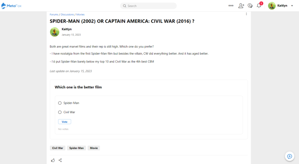Open Kaitlyn's author profile avatar
Viewport: 299px width, 164px height.
[x=55, y=32]
